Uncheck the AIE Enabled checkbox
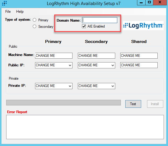Viewport: 168px width, 146px height. [84, 26]
